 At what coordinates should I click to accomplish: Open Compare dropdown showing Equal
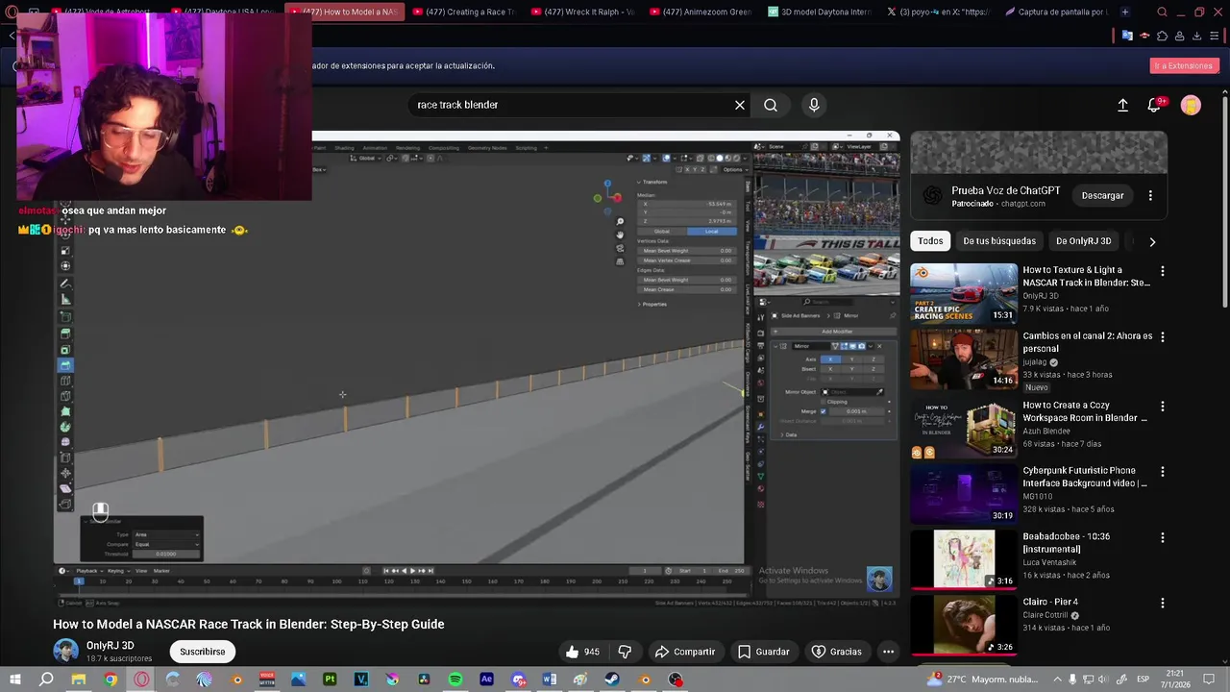(165, 544)
